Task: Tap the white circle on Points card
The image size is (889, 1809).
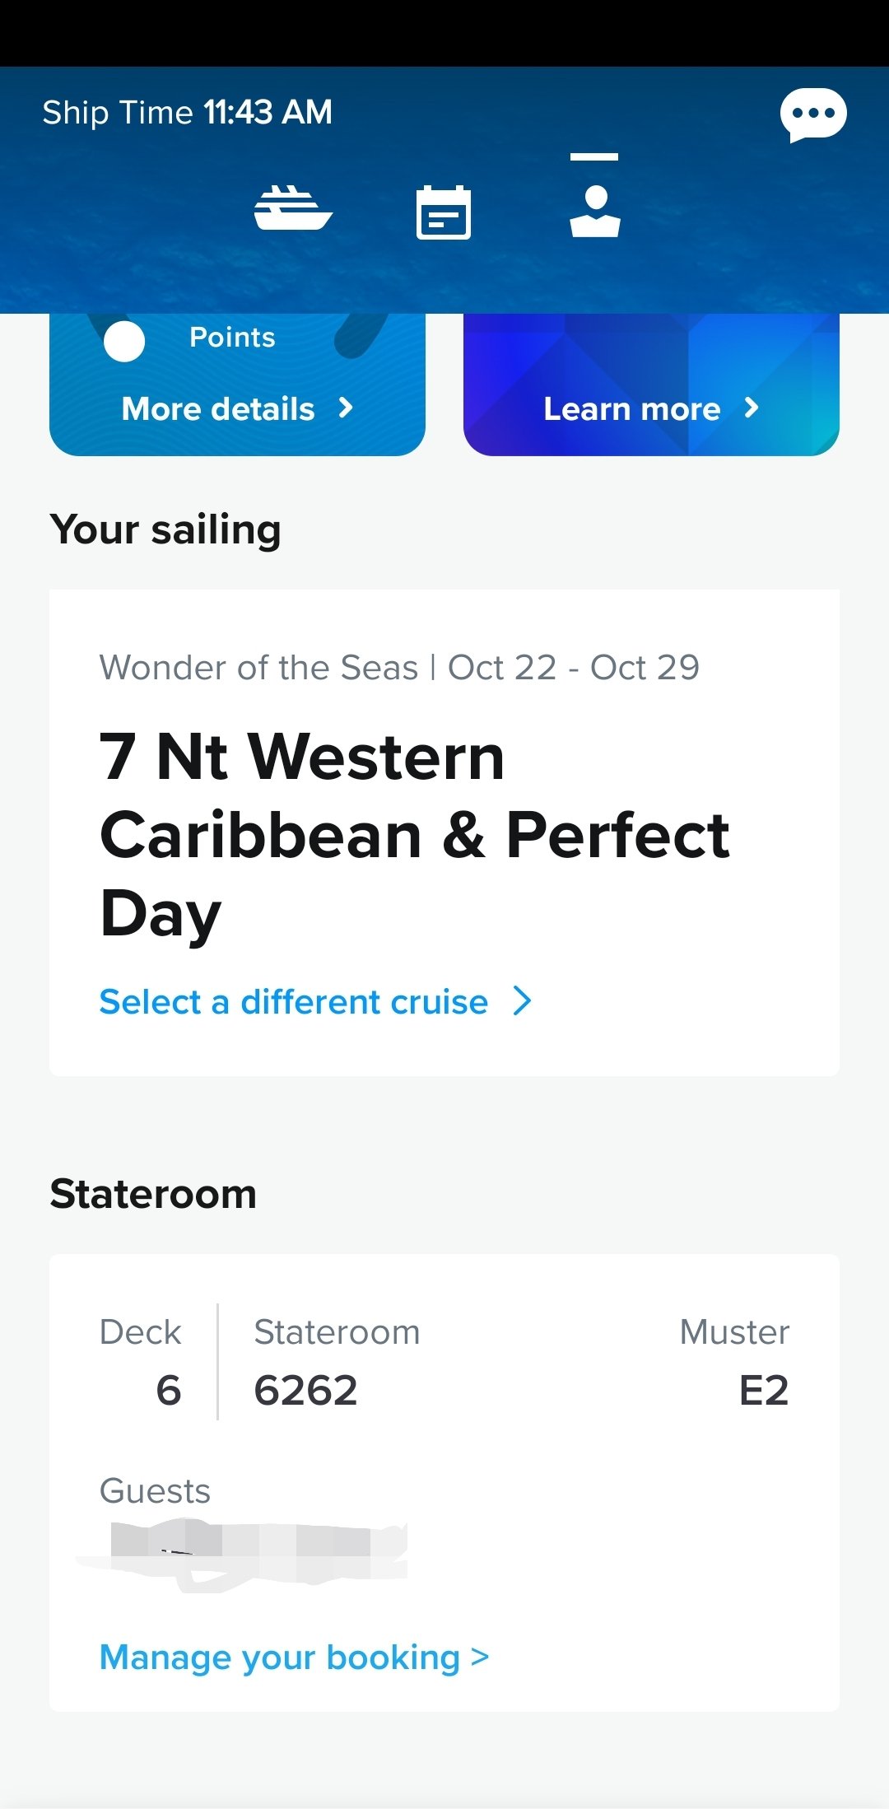Action: pyautogui.click(x=124, y=341)
